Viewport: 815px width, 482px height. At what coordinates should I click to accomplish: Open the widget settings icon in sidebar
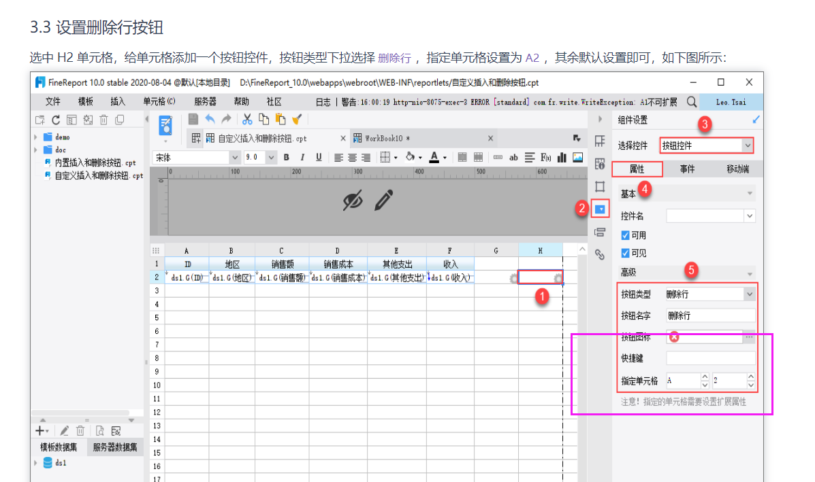(x=600, y=209)
